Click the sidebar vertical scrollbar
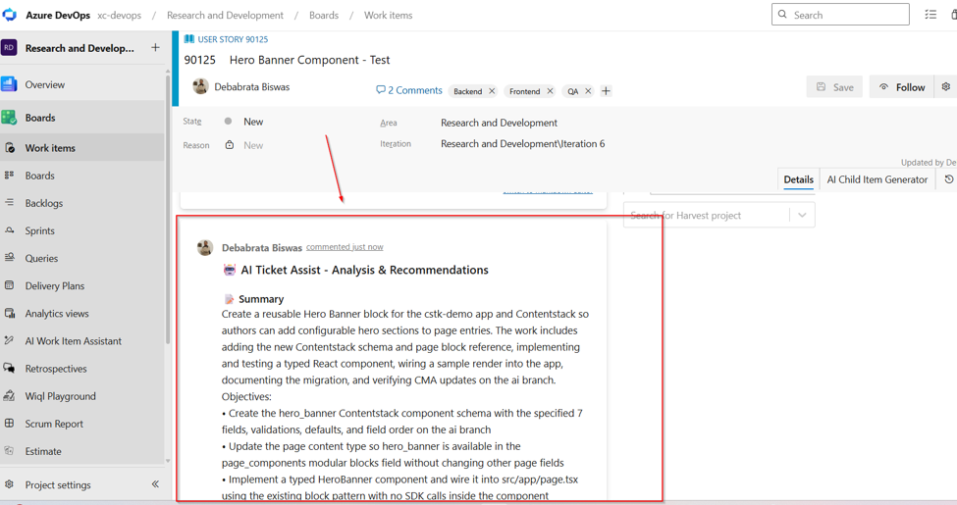 click(168, 207)
